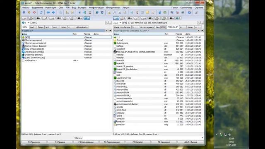Select HideALLIP_readme file
This screenshot has height=149, width=265.
[x=159, y=66]
